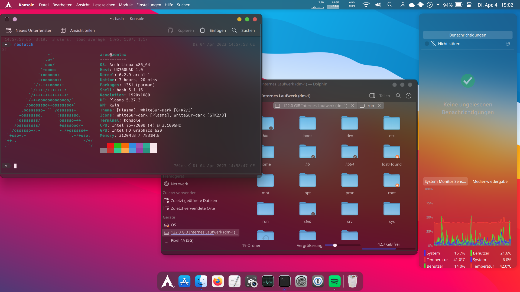
Task: Open the Wi-Fi network menu in the top bar
Action: pyautogui.click(x=366, y=5)
